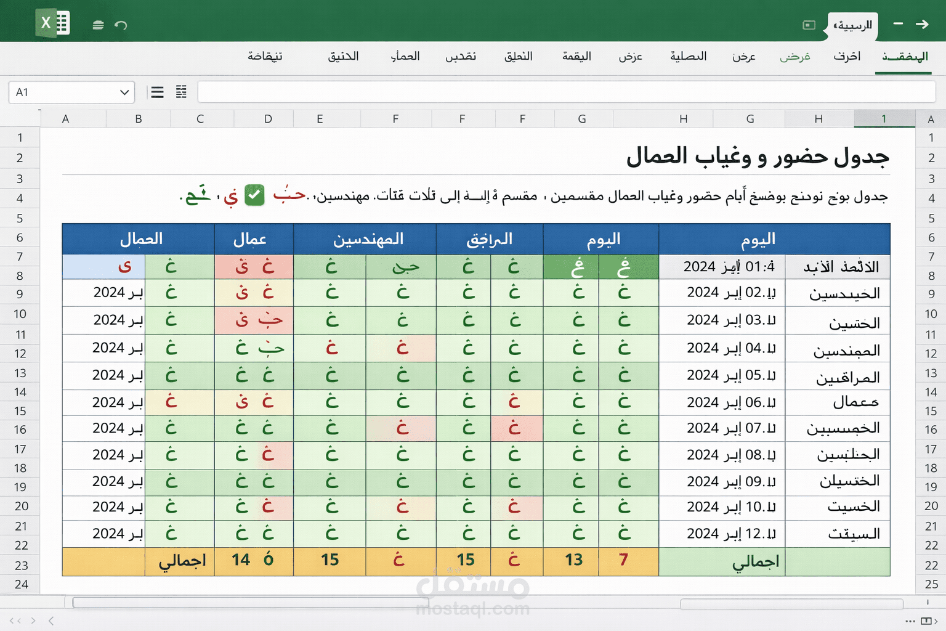946x631 pixels.
Task: Click inside the formula bar input
Action: 567,92
